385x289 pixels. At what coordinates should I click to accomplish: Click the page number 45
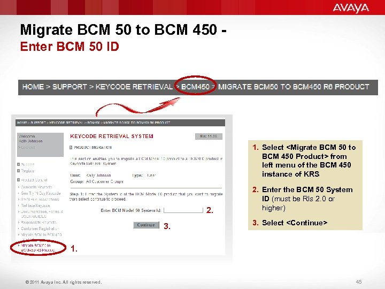[x=359, y=282]
